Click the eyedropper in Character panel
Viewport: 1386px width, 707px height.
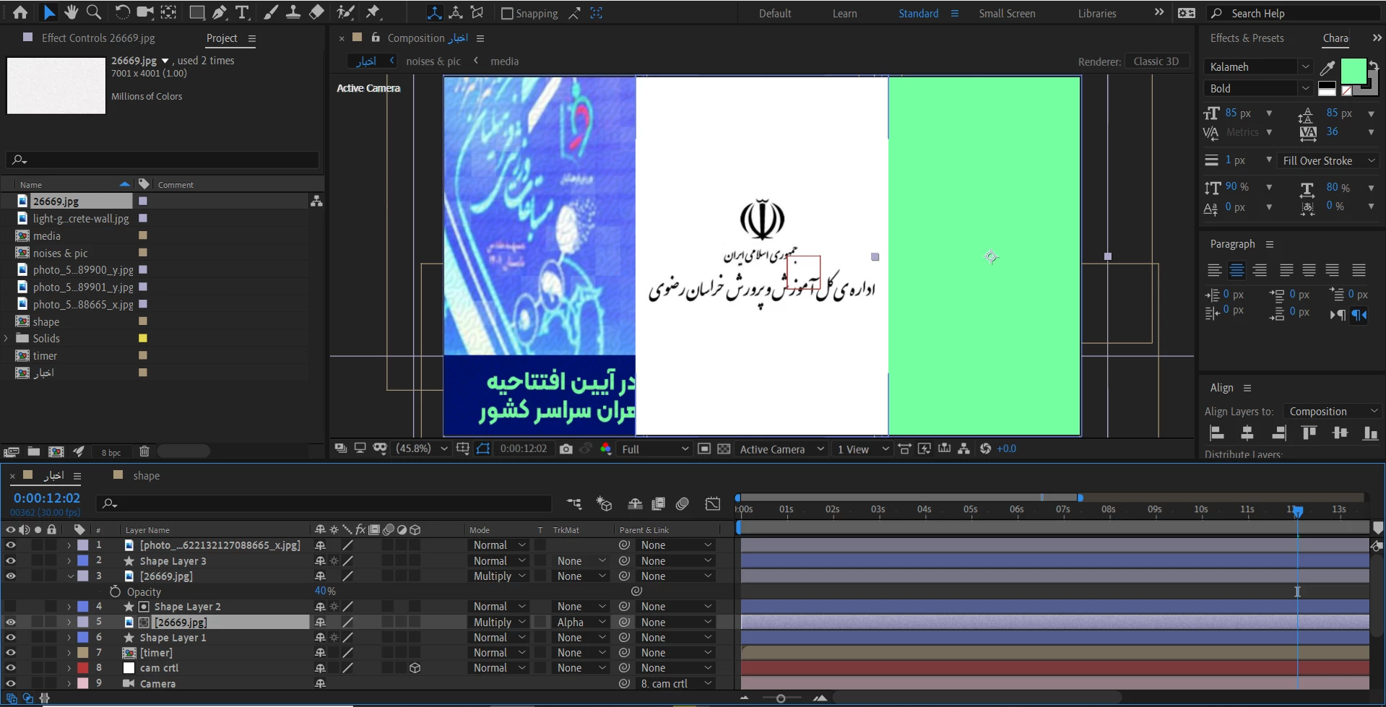(1327, 68)
